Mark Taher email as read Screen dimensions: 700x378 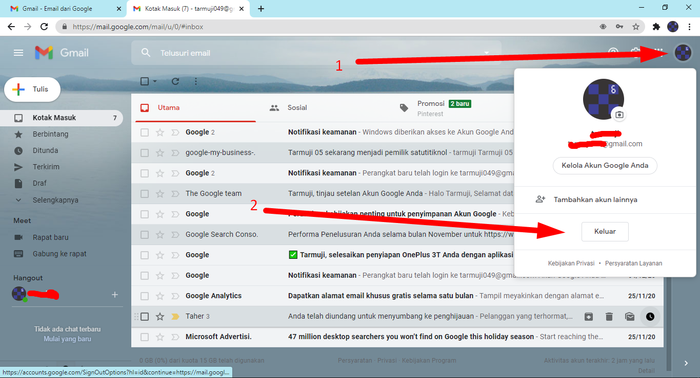point(630,317)
